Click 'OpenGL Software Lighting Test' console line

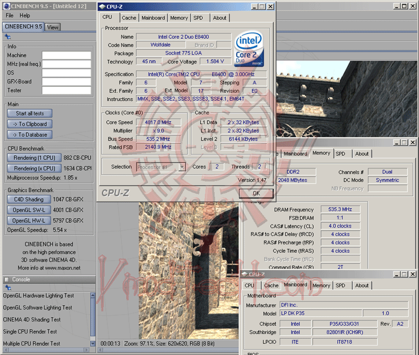point(37,308)
